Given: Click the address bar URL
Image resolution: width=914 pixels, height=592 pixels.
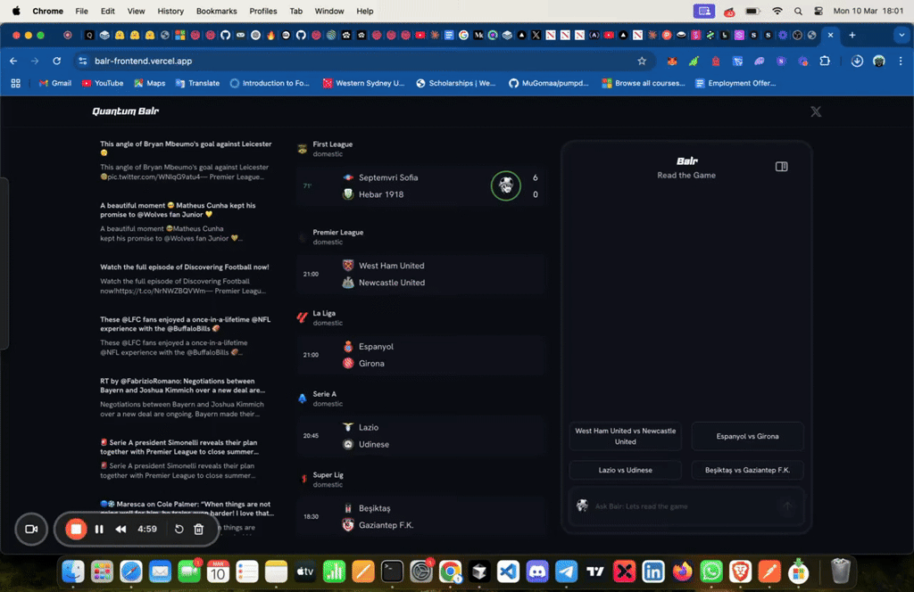Looking at the screenshot, I should 144,62.
